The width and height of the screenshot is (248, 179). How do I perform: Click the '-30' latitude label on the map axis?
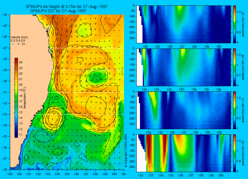4,81
